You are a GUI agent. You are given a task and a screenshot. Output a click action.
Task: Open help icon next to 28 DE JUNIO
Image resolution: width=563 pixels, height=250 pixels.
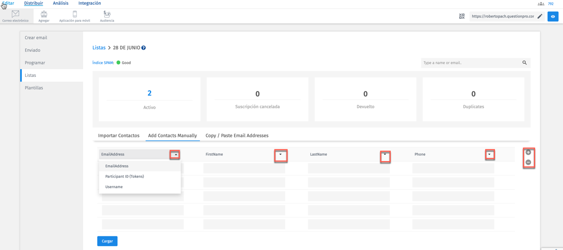(144, 48)
